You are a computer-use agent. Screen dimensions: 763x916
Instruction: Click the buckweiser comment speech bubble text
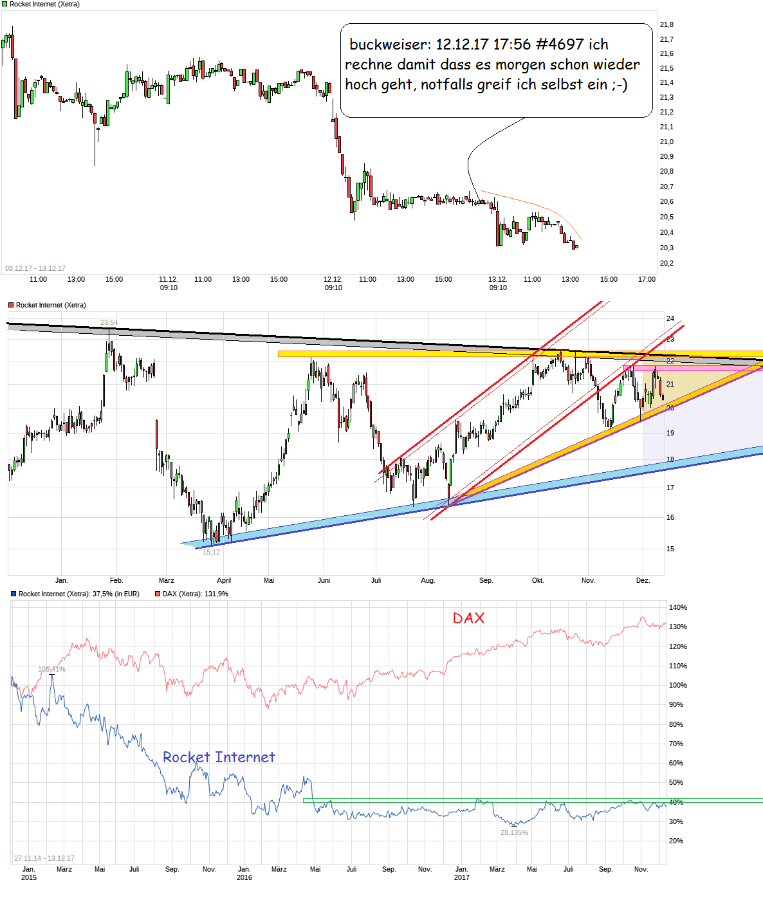pos(493,64)
